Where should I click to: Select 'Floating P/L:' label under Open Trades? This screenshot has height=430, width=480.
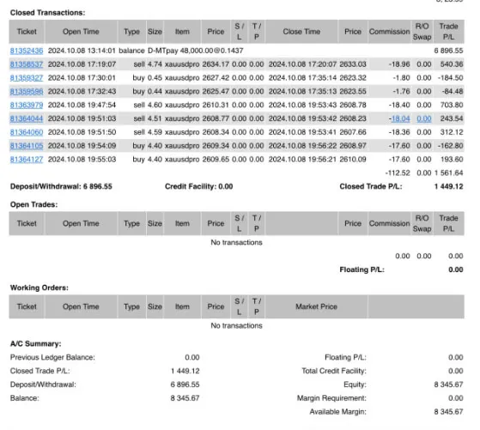click(x=362, y=270)
